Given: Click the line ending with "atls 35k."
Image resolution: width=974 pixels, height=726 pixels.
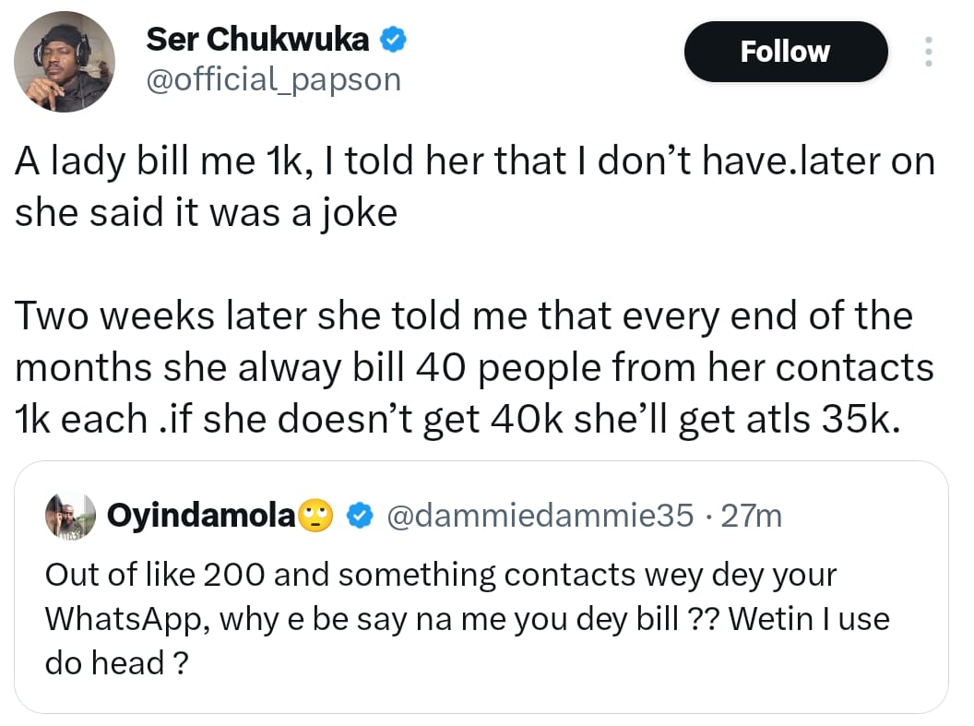Looking at the screenshot, I should click(456, 419).
